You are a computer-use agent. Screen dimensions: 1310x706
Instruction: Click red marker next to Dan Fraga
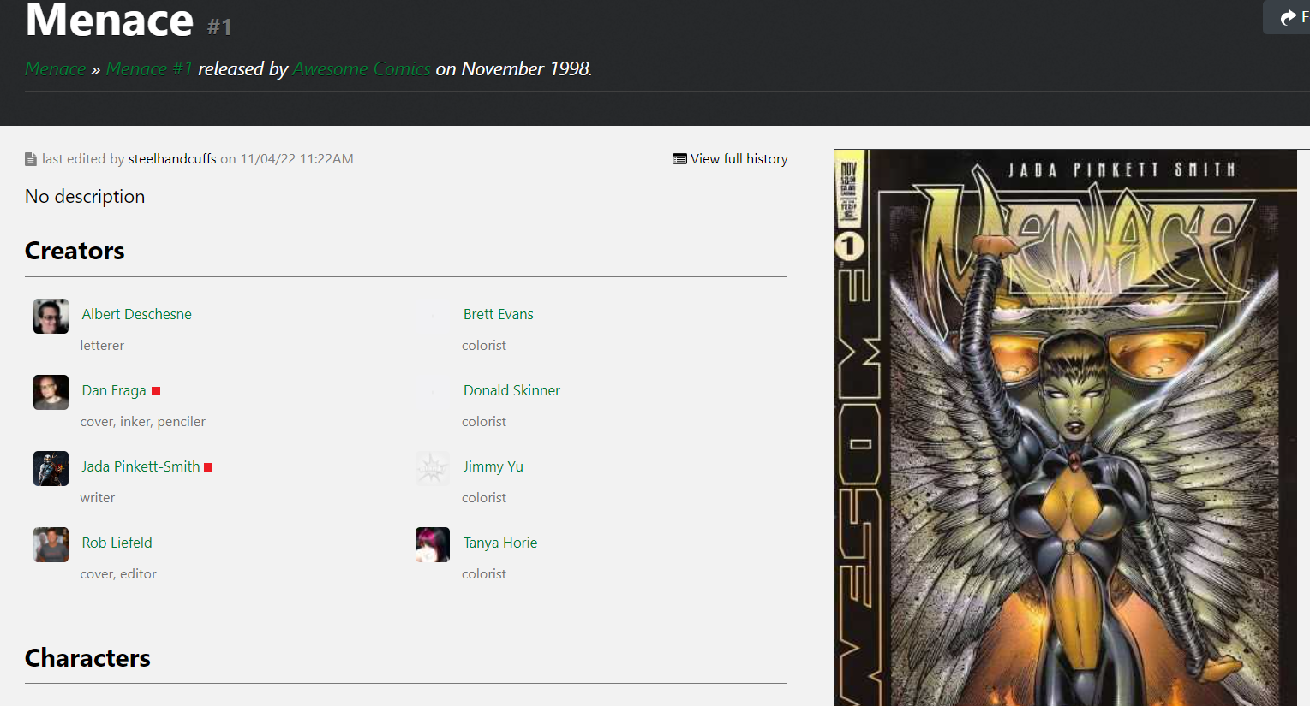(x=156, y=391)
